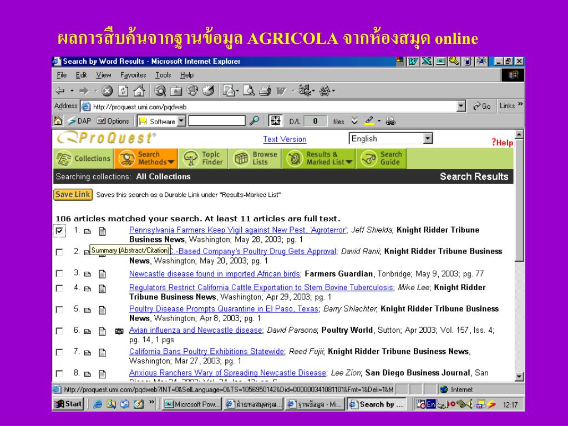
Task: Open Avian influenza and Newcastle disease article
Action: point(196,330)
